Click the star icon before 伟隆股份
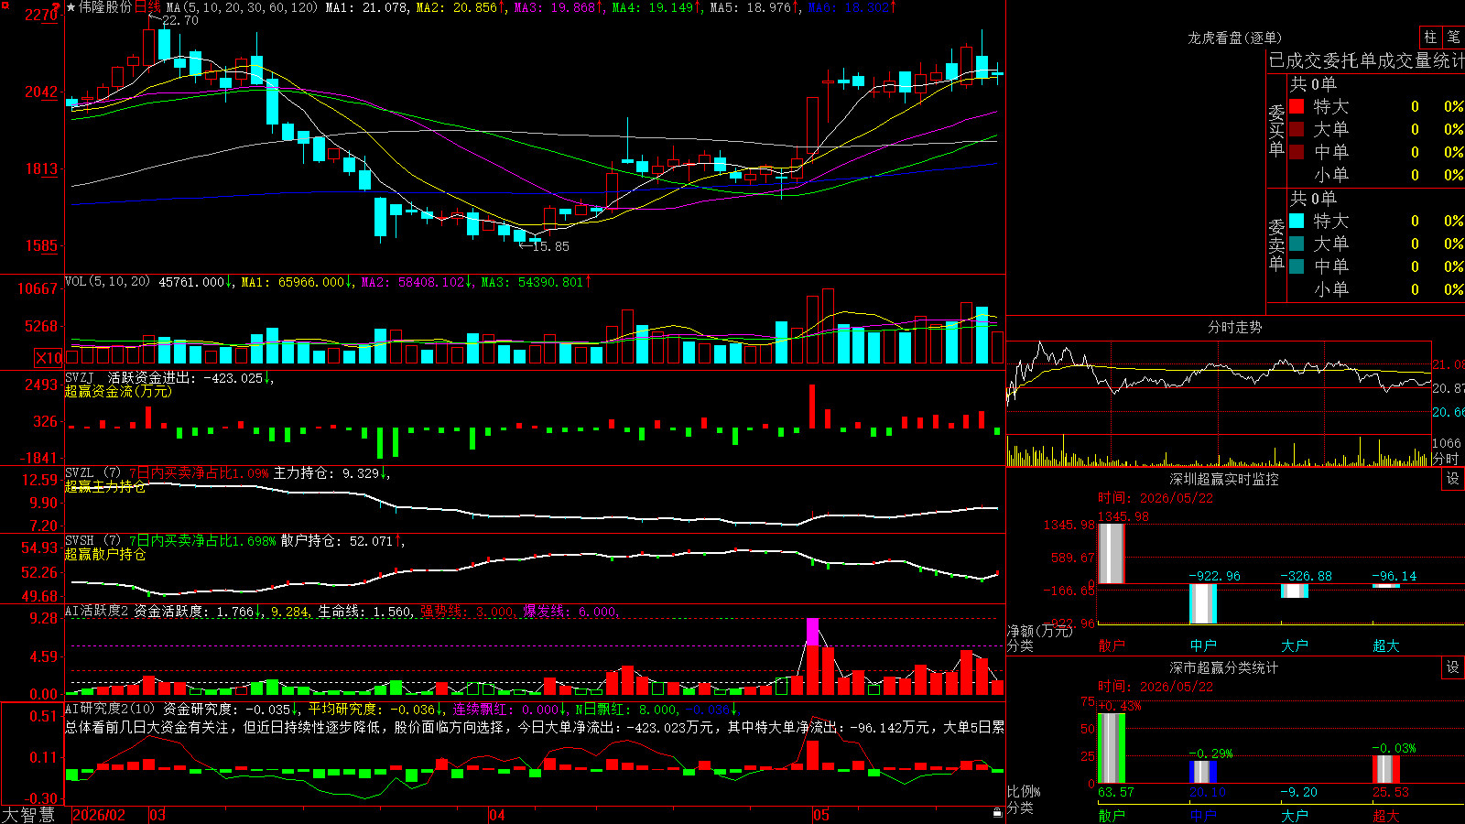Image resolution: width=1465 pixels, height=824 pixels. (71, 7)
